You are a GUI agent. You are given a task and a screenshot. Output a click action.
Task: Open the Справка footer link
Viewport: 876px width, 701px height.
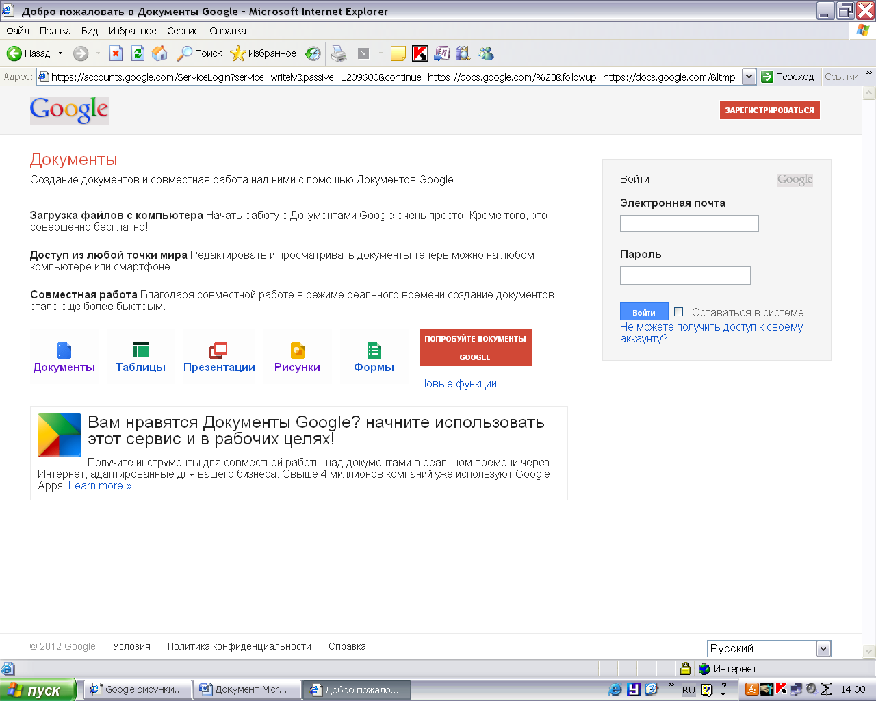click(347, 646)
